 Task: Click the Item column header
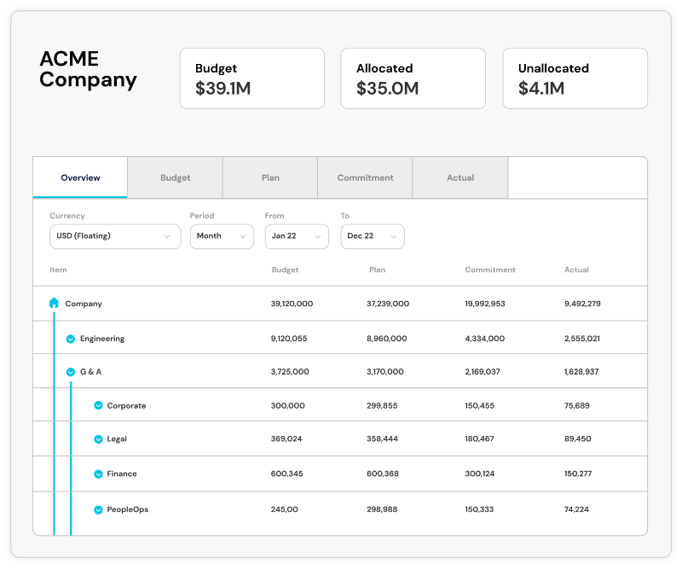[x=58, y=270]
